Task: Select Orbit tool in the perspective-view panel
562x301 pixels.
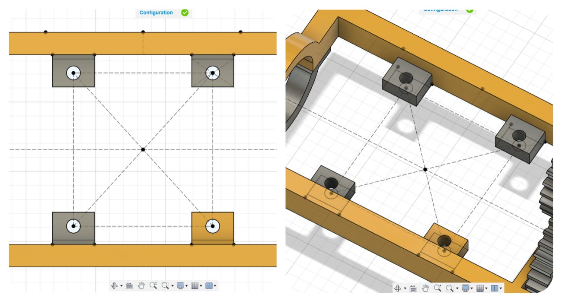Action: 398,288
